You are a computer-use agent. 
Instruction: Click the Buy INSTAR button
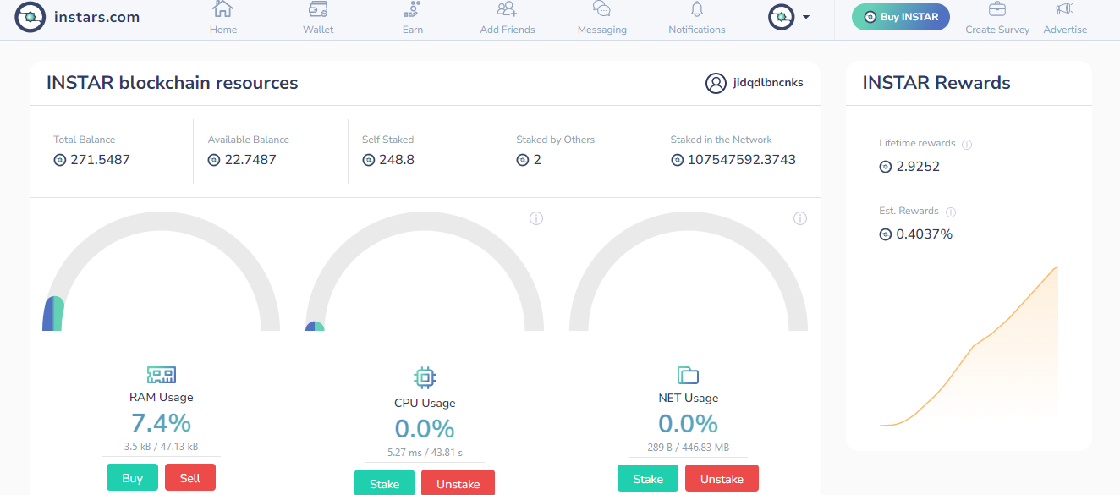coord(901,17)
